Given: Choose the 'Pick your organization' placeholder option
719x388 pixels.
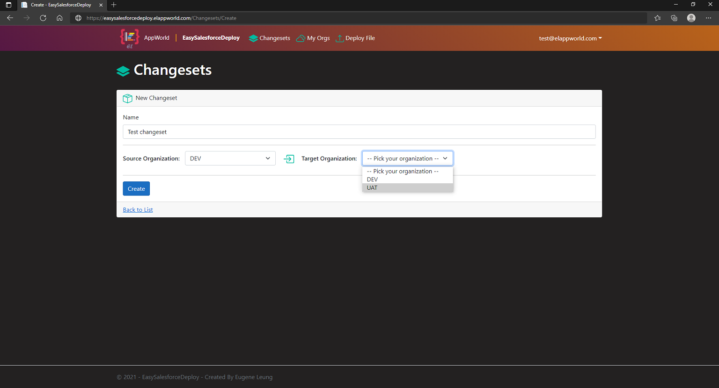Looking at the screenshot, I should (403, 172).
